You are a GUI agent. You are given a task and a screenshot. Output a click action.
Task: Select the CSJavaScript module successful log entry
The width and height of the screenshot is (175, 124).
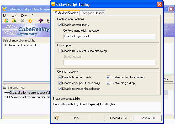click(x=29, y=93)
